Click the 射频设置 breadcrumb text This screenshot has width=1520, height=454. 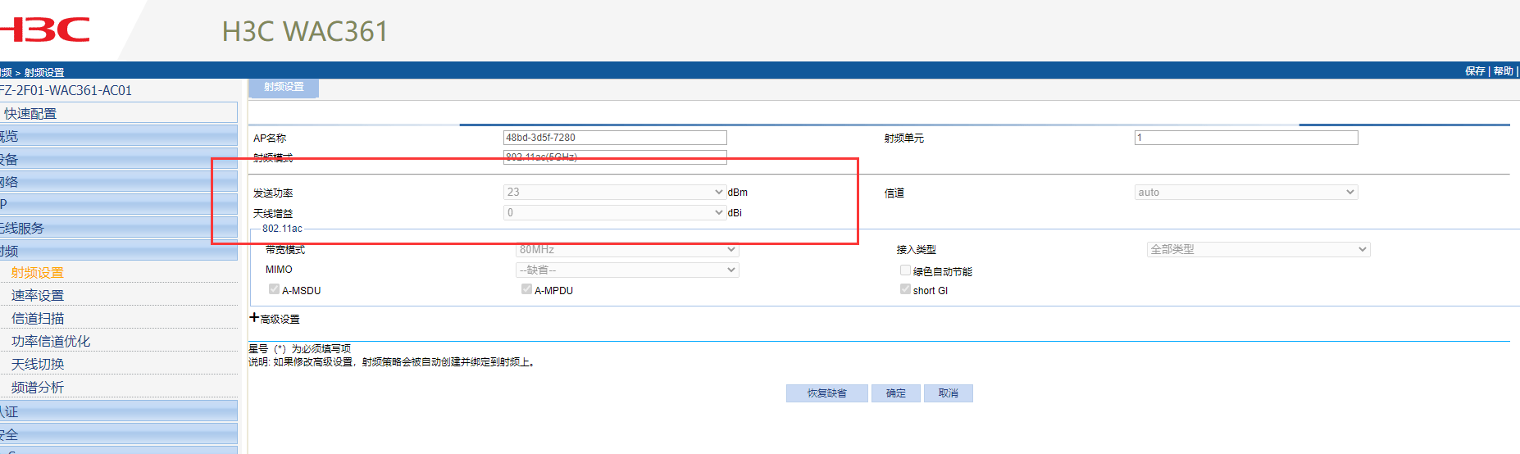44,72
